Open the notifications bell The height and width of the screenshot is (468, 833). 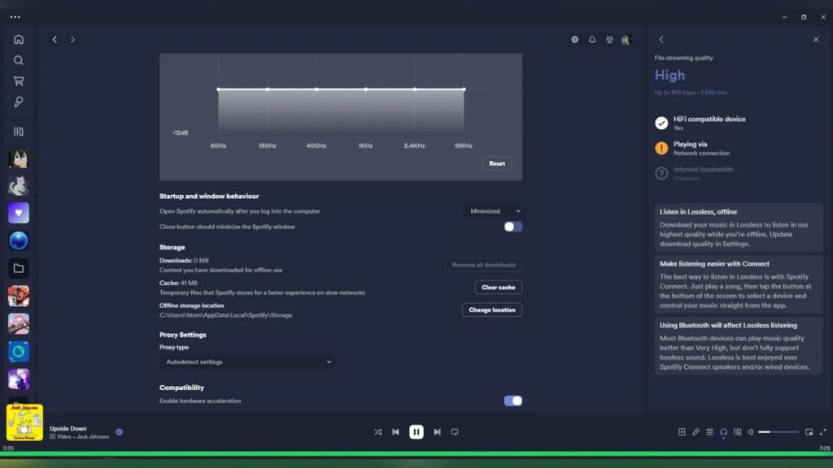tap(592, 39)
